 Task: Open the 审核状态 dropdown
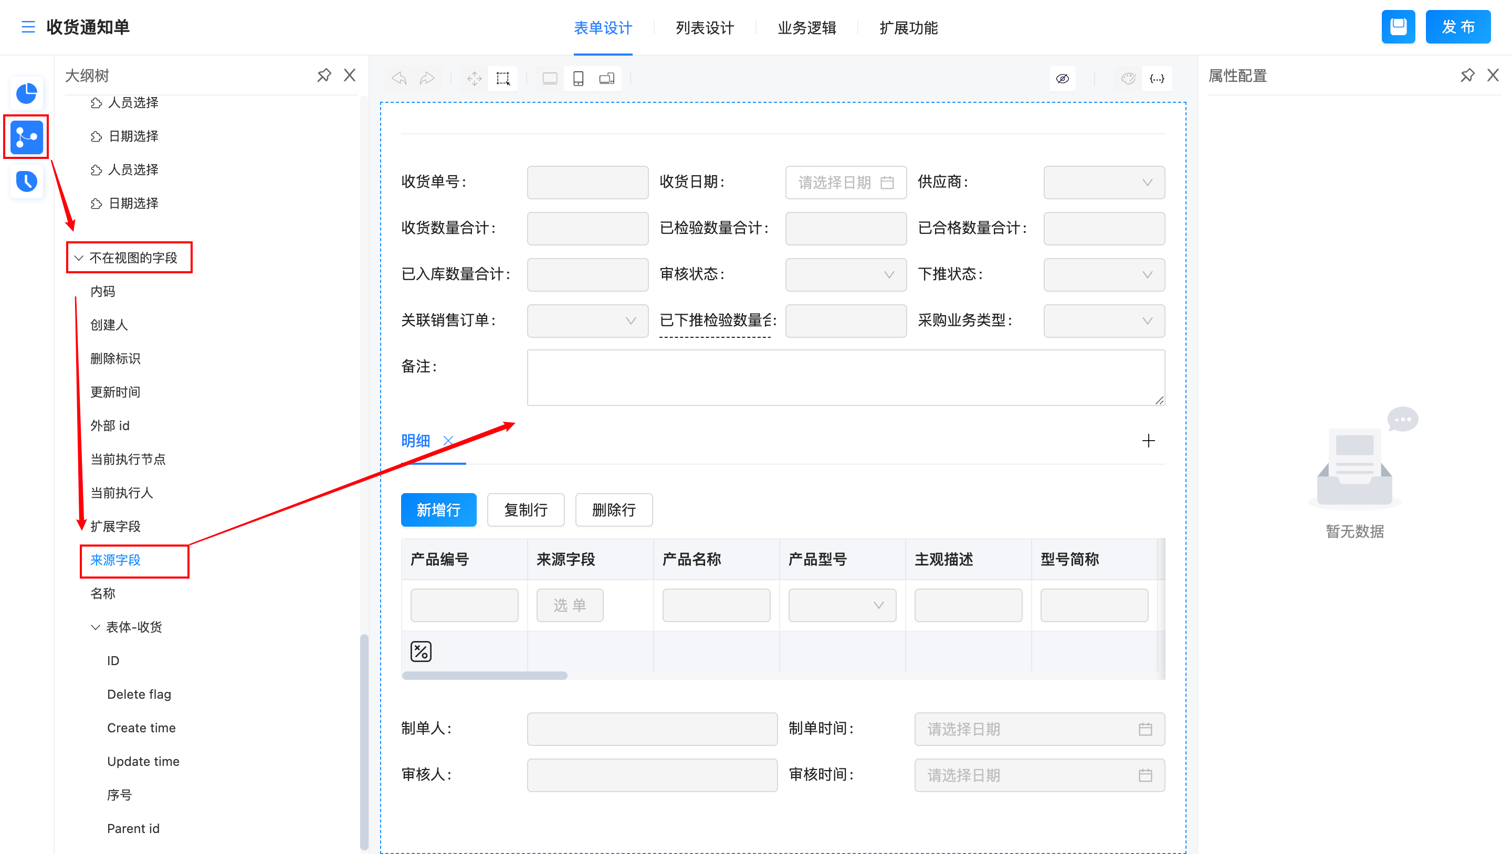pyautogui.click(x=845, y=274)
